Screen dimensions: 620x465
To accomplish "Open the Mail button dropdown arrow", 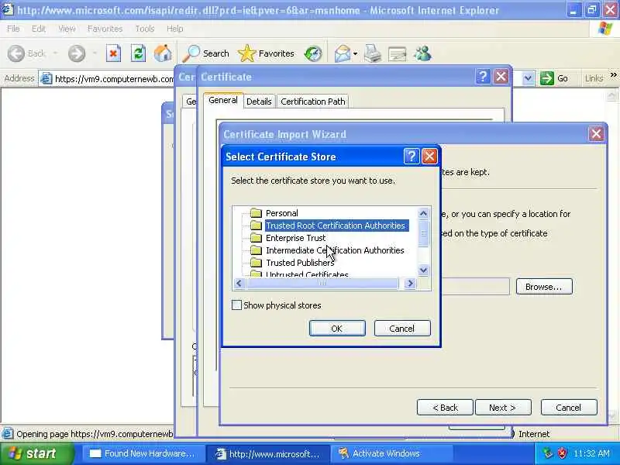I will tap(355, 53).
